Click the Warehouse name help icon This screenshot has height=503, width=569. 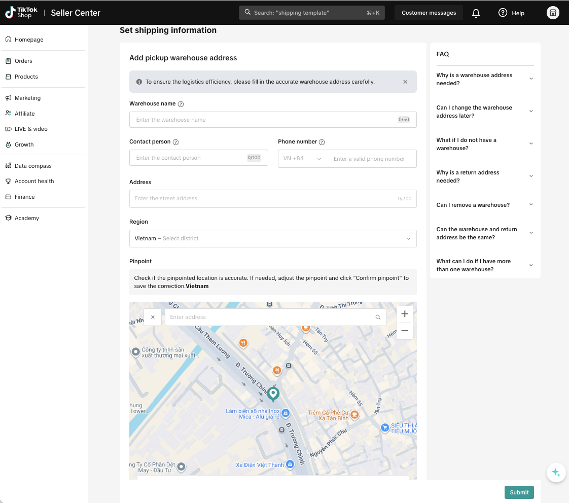pyautogui.click(x=181, y=104)
